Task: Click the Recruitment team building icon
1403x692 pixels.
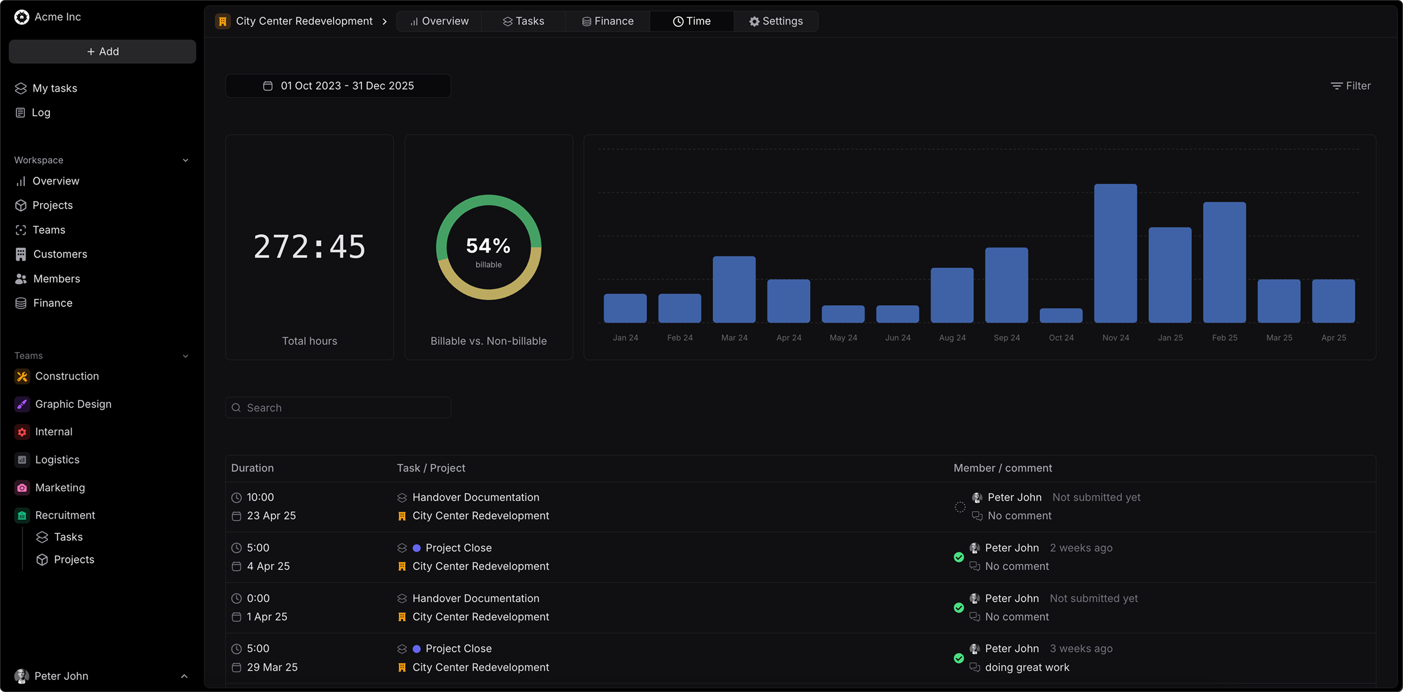Action: point(22,515)
